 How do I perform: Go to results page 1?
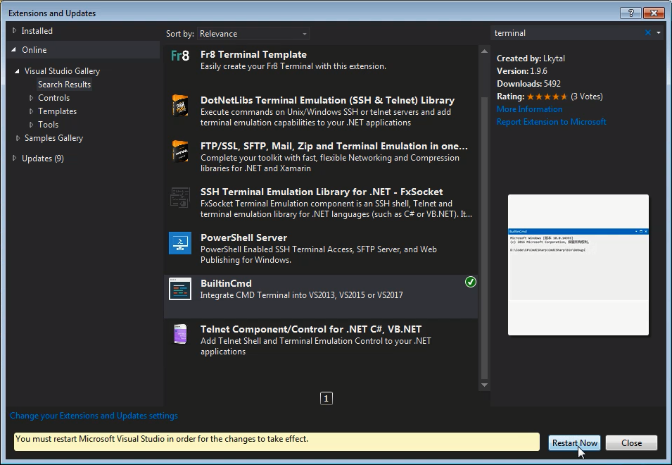coord(326,399)
